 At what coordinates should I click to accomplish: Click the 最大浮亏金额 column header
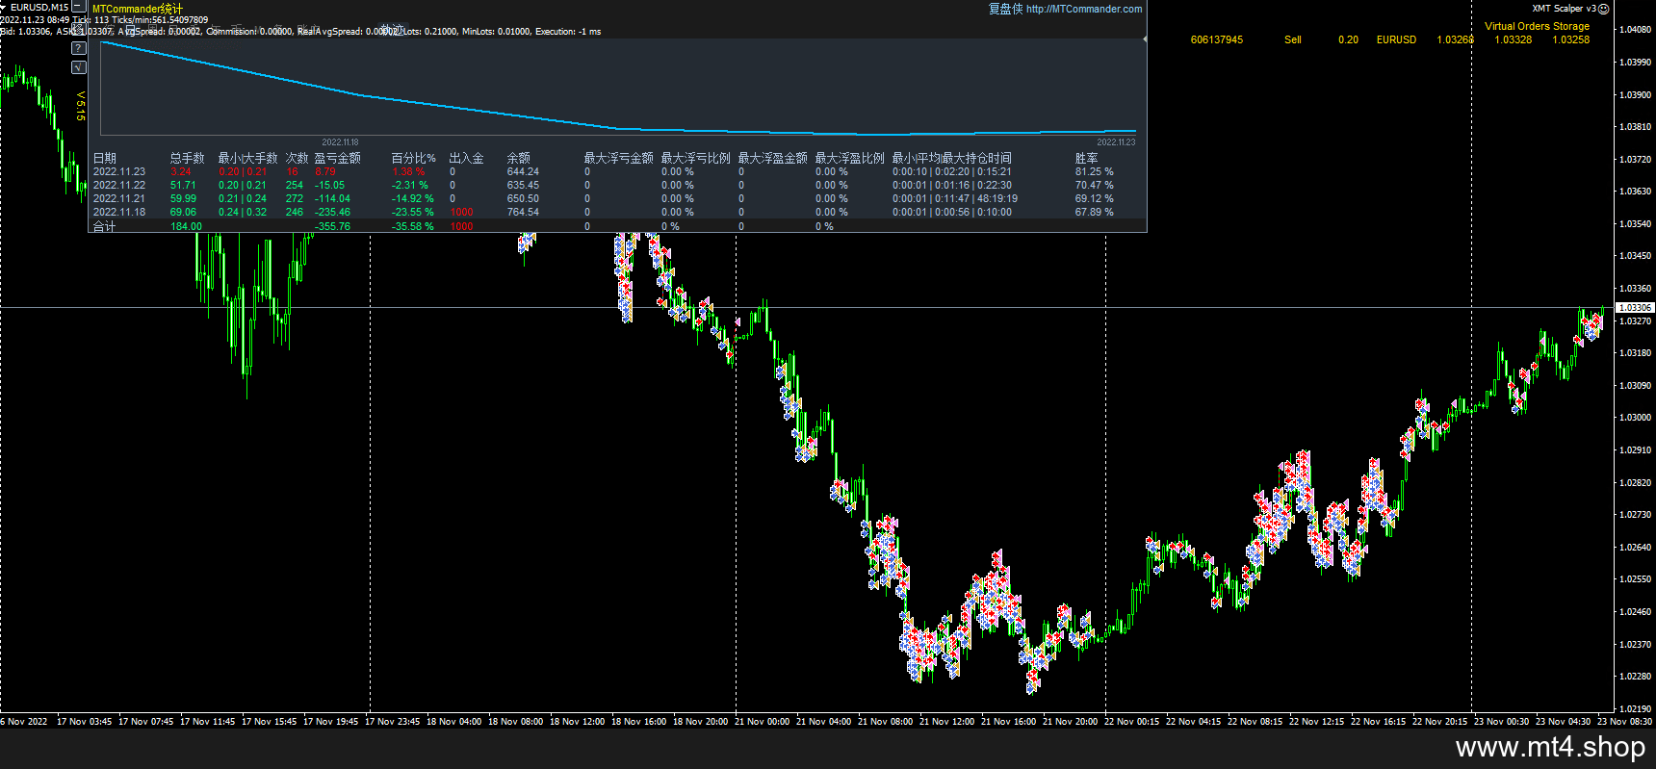click(619, 158)
